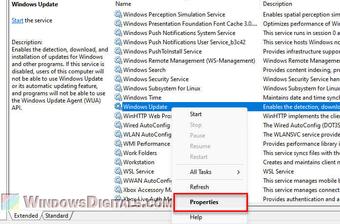This screenshot has height=224, width=340.
Task: Click gear icon for Windows Subsystem for Linux
Action: tap(118, 88)
